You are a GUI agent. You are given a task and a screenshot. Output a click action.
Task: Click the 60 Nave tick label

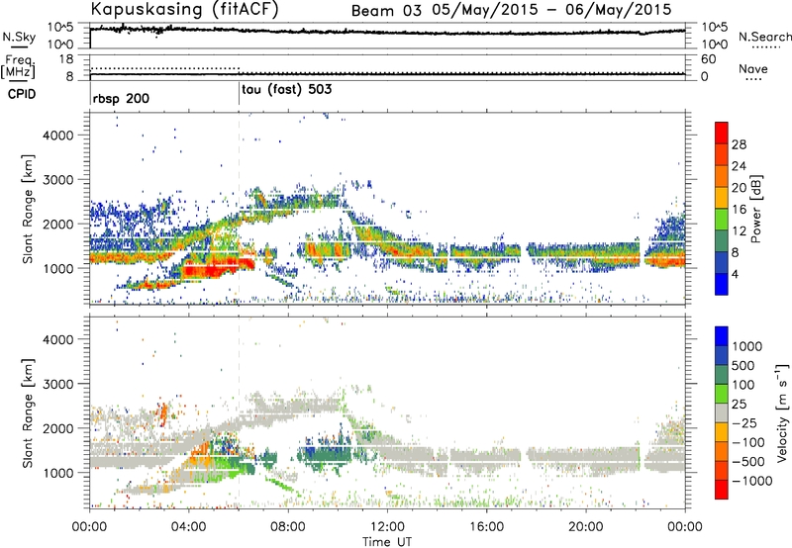click(708, 59)
